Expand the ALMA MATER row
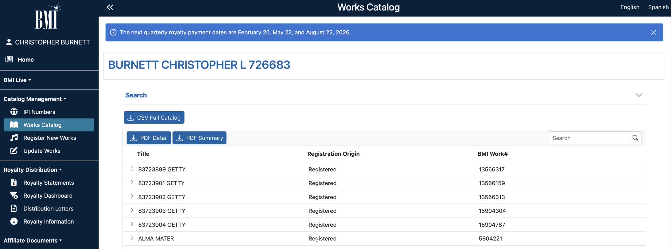 pyautogui.click(x=132, y=238)
